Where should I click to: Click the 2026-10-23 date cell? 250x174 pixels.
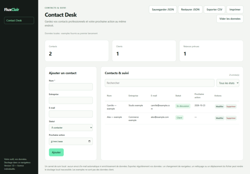pyautogui.click(x=200, y=105)
